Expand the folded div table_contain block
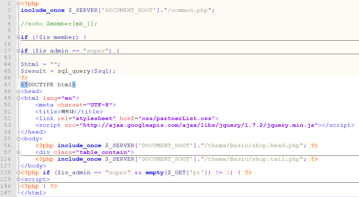The image size is (359, 197). [19, 152]
